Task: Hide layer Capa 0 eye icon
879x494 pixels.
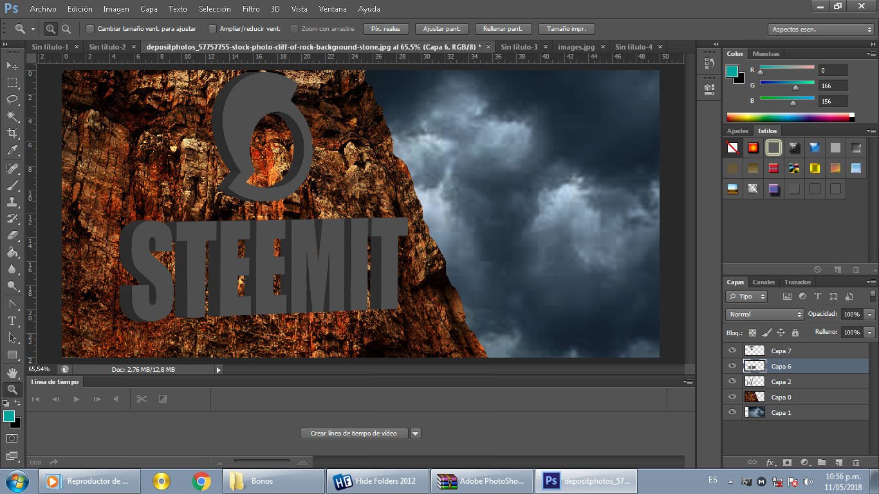Action: 732,397
